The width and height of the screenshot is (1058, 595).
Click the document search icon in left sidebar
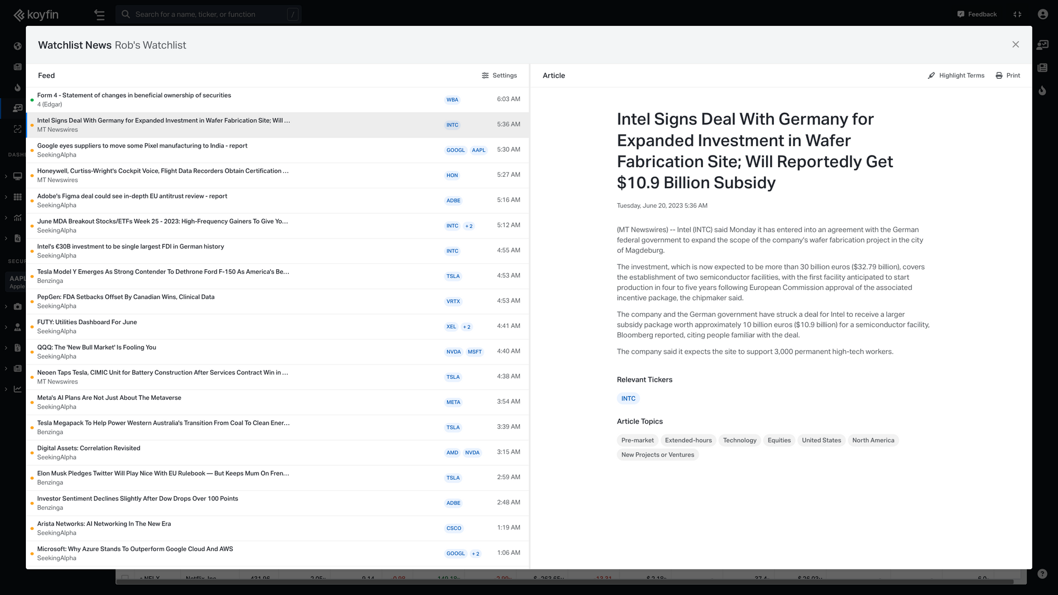(17, 238)
